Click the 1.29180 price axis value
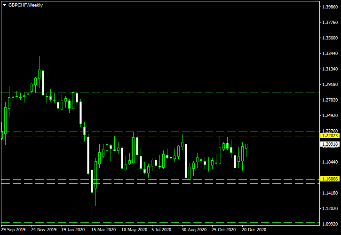 [x=330, y=84]
